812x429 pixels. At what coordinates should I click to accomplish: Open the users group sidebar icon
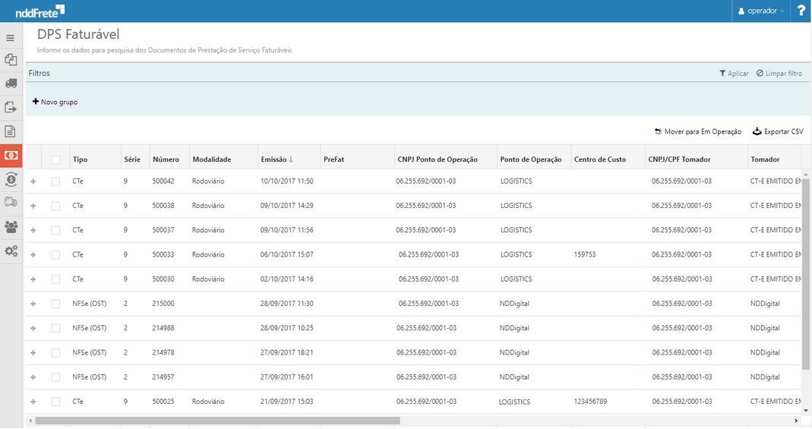11,226
